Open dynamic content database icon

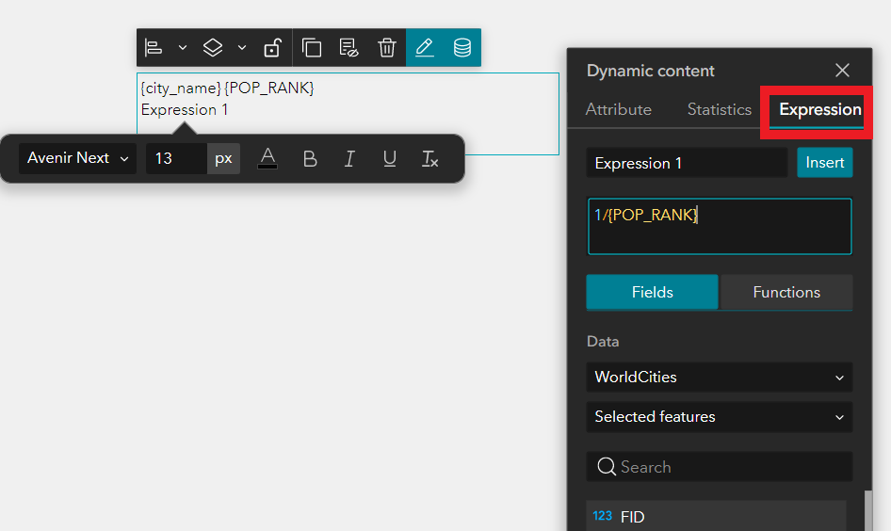pos(462,48)
